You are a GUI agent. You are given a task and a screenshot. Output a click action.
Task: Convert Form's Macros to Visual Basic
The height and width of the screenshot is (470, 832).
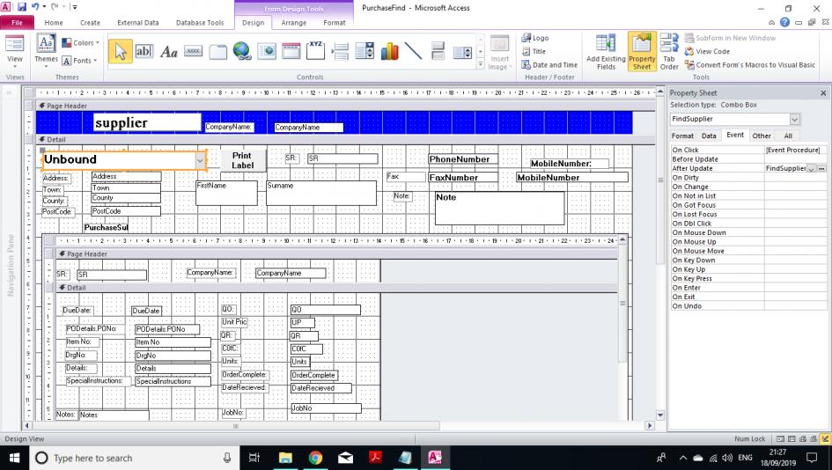[x=750, y=65]
